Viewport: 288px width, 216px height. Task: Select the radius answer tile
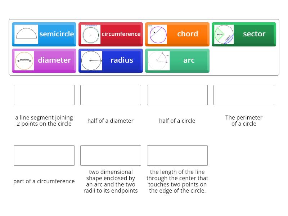(x=111, y=60)
